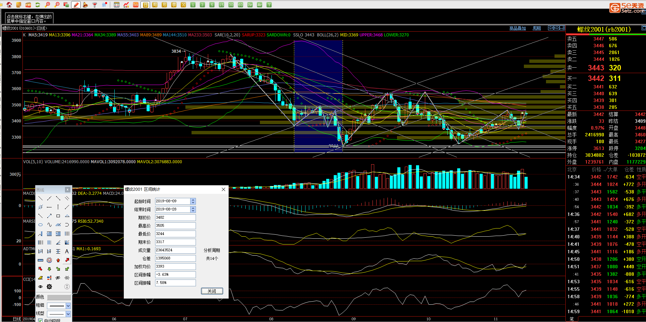Screen dimensions: 646x322
Task: Zoom out with the minus magnifier
Action: pos(57,5)
